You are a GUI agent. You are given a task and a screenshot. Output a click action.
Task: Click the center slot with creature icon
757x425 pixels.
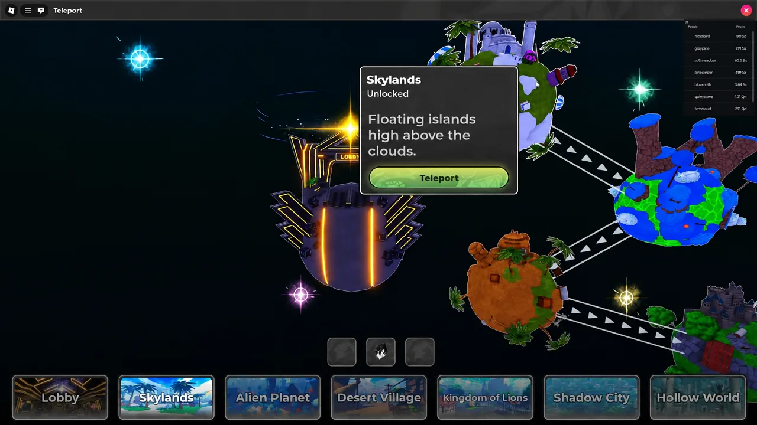(x=381, y=352)
